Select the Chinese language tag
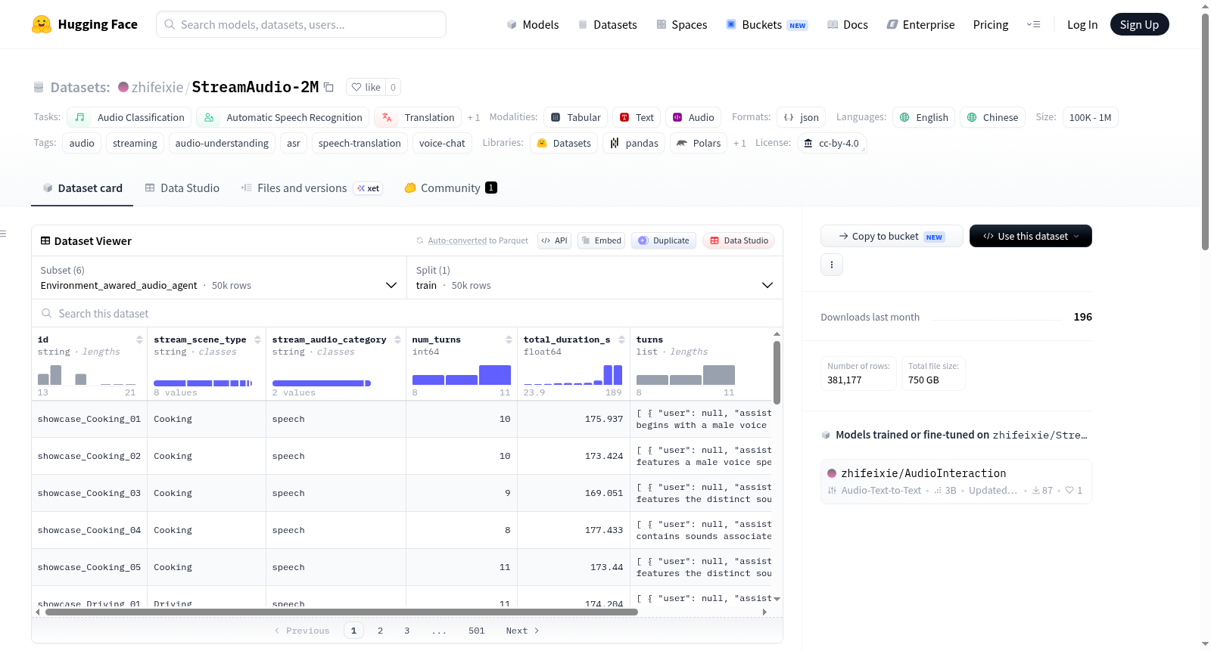The image size is (1211, 651). pyautogui.click(x=992, y=117)
